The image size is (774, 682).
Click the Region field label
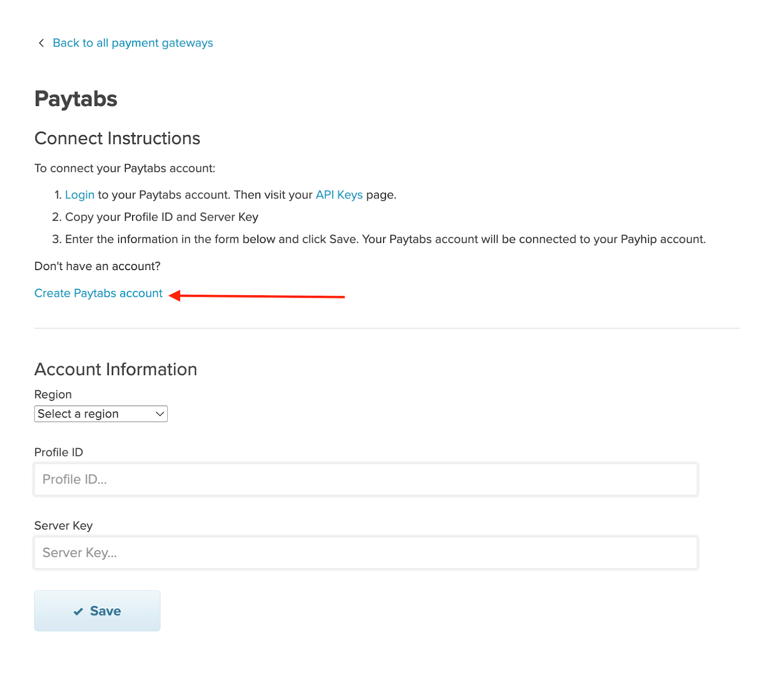tap(53, 394)
